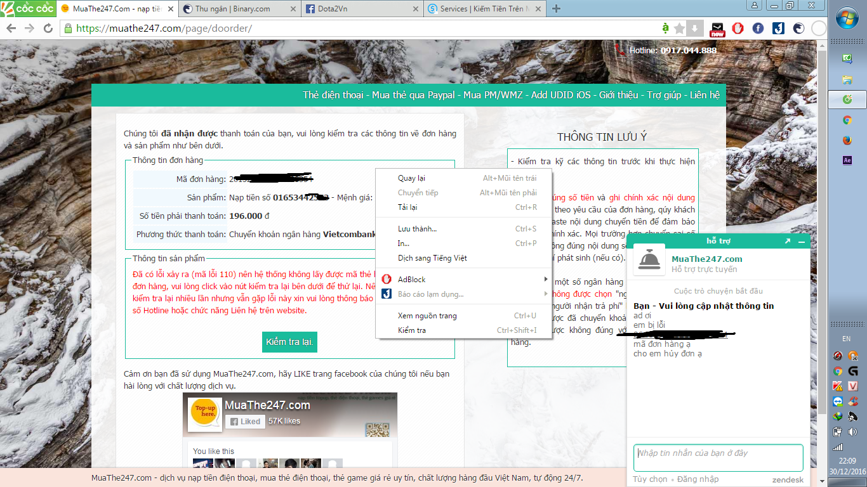Open the 'Thẻ điện thoại' navigation link
867x487 pixels.
pyautogui.click(x=333, y=95)
